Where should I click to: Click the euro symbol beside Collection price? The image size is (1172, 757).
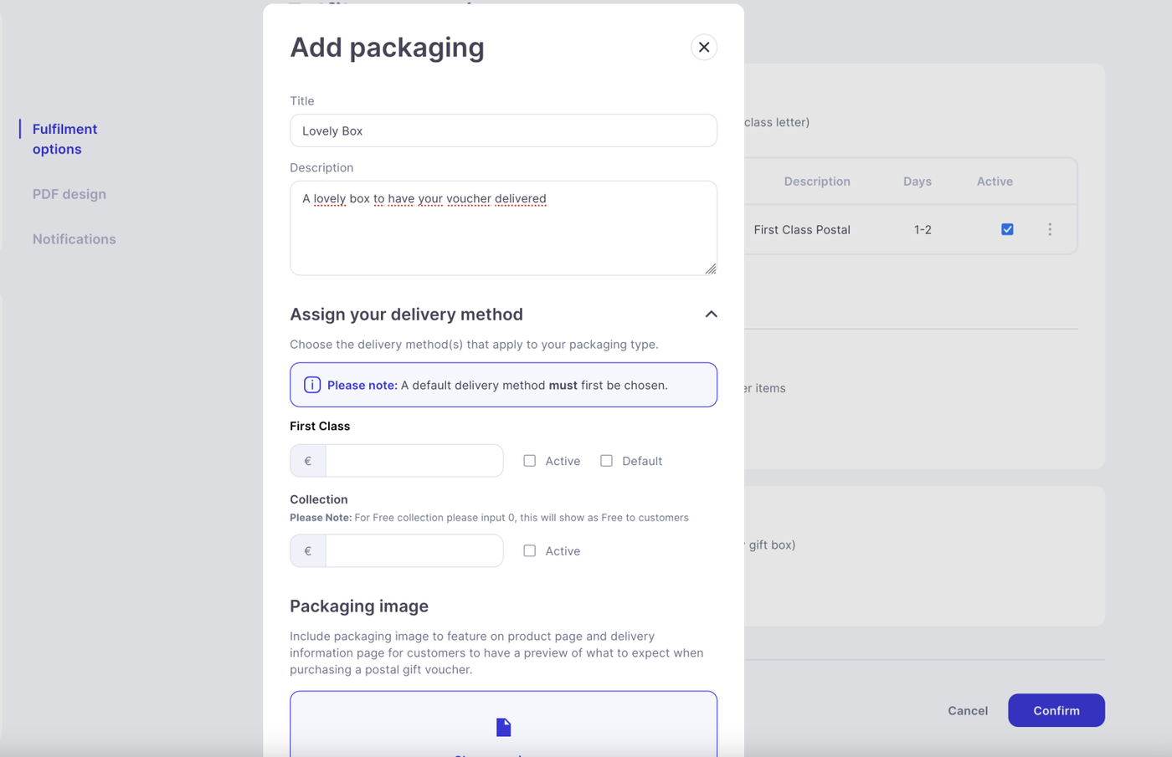tap(308, 551)
